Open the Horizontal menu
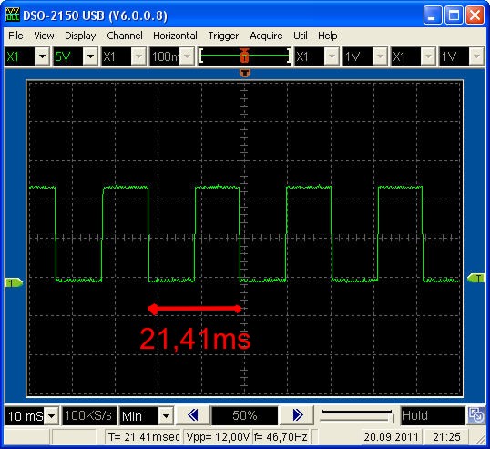This screenshot has height=449, width=490. tap(175, 36)
